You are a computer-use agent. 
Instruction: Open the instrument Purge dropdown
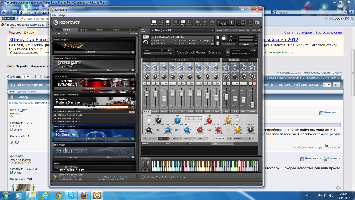[209, 41]
